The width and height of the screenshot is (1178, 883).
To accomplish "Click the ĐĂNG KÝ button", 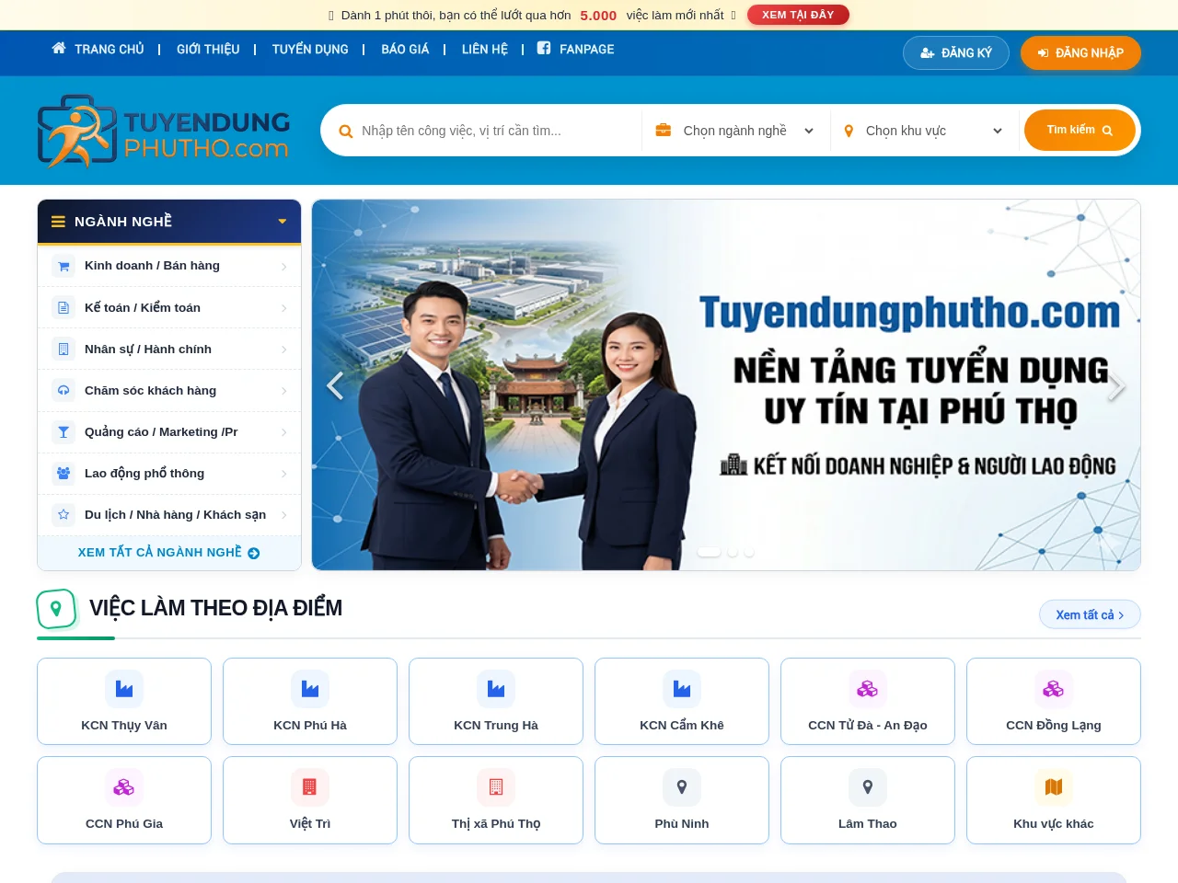I will point(956,53).
